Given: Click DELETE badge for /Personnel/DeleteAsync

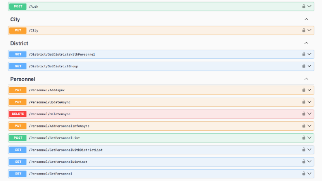Looking at the screenshot, I should pyautogui.click(x=18, y=114).
